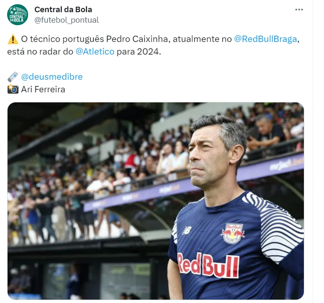Click the Ari Ferreira photo credit

43,89
